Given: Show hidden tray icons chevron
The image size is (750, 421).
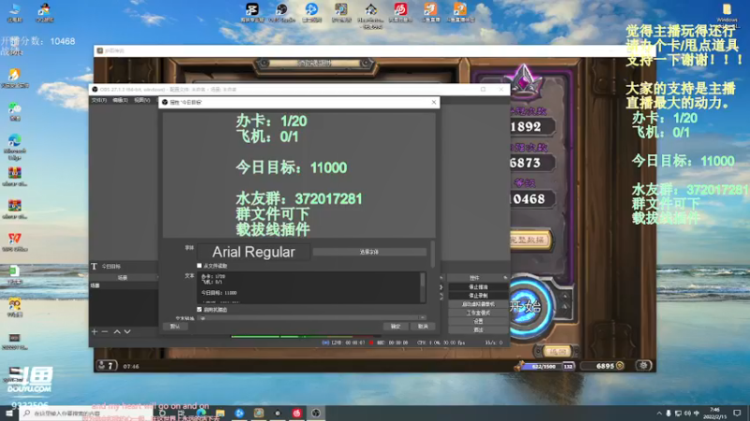Looking at the screenshot, I should pyautogui.click(x=659, y=413).
